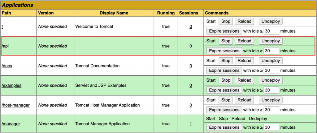Undeploy the Tomcat Host Manager Application
Image resolution: width=317 pixels, height=133 pixels.
pyautogui.click(x=271, y=100)
